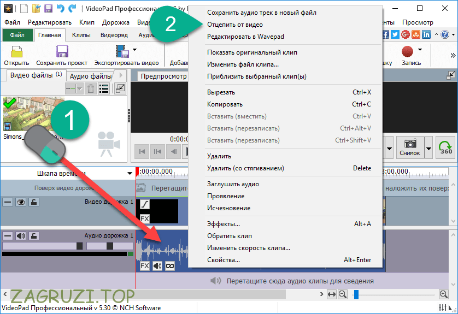Choose Отцепить от видео in context menu
The width and height of the screenshot is (458, 314).
tap(235, 25)
